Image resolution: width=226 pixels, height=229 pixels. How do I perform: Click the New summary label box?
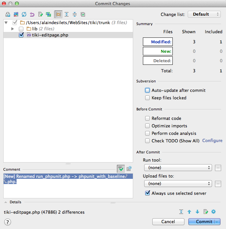(158, 51)
